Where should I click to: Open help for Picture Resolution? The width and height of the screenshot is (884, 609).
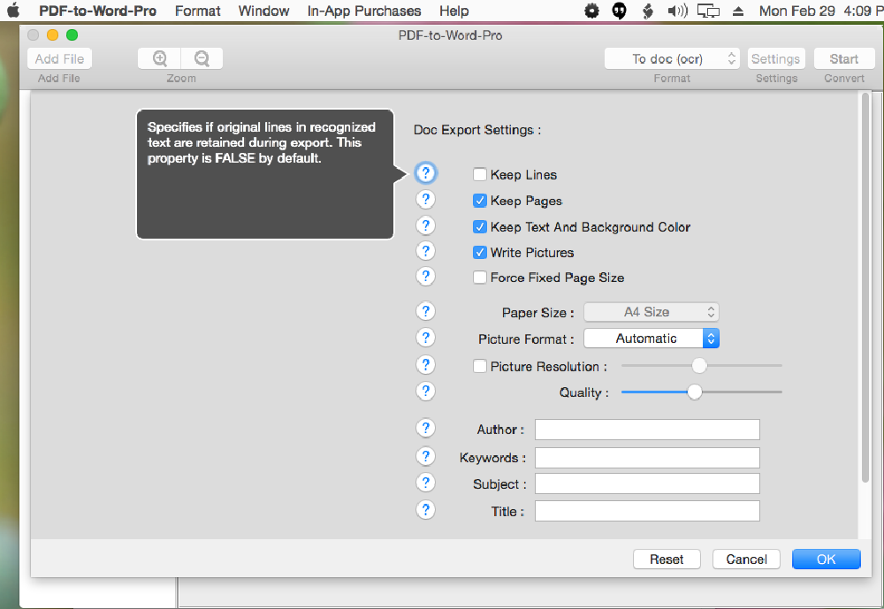[426, 365]
